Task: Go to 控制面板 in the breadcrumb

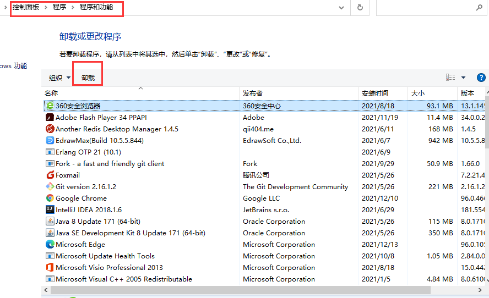Action: 26,7
